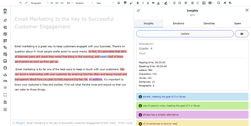Click the download export icon
251x126 pixels.
[x=5, y=75]
